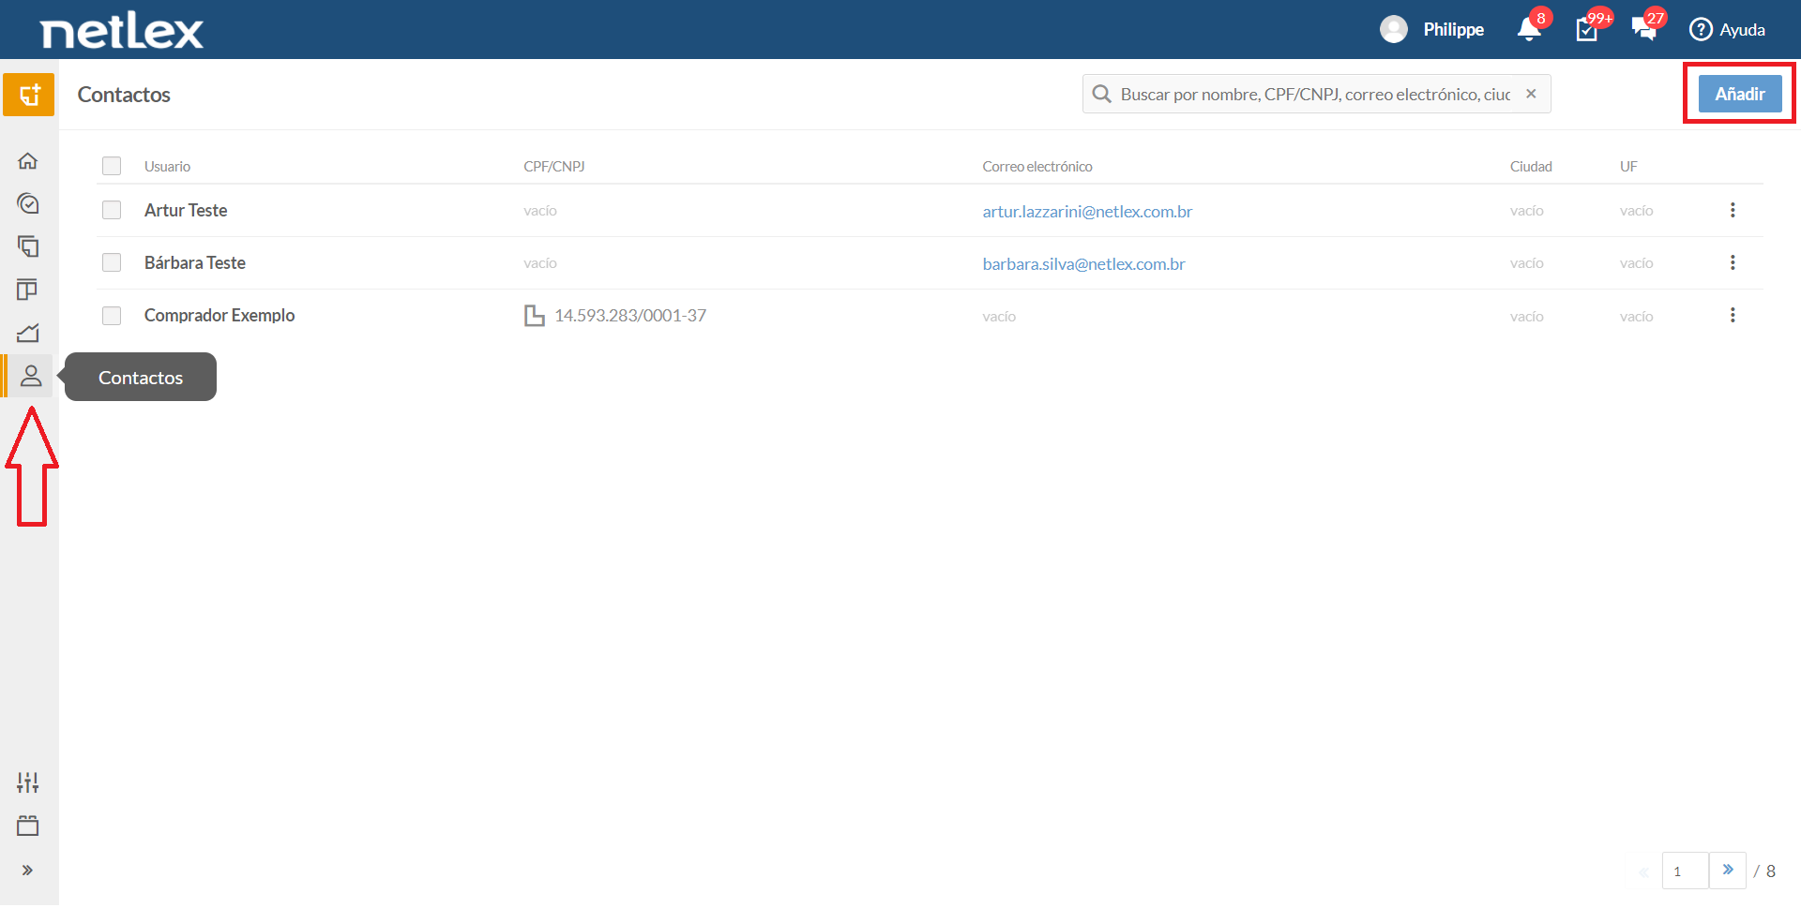Click the page number input box

[x=1686, y=871]
